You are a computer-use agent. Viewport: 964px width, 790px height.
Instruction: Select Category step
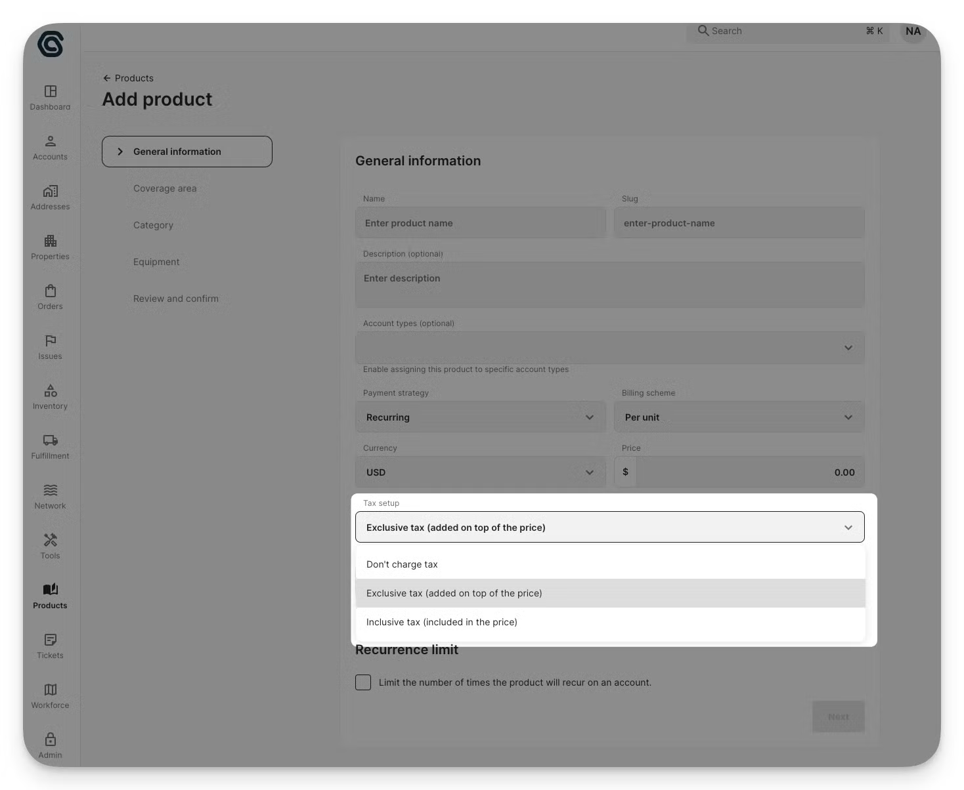[x=153, y=225]
